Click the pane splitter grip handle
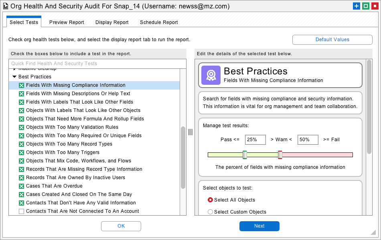The width and height of the screenshot is (381, 240). coord(190,132)
